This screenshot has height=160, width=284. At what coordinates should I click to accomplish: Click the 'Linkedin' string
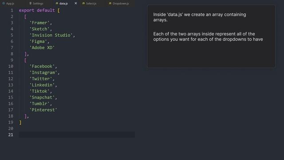pos(42,85)
